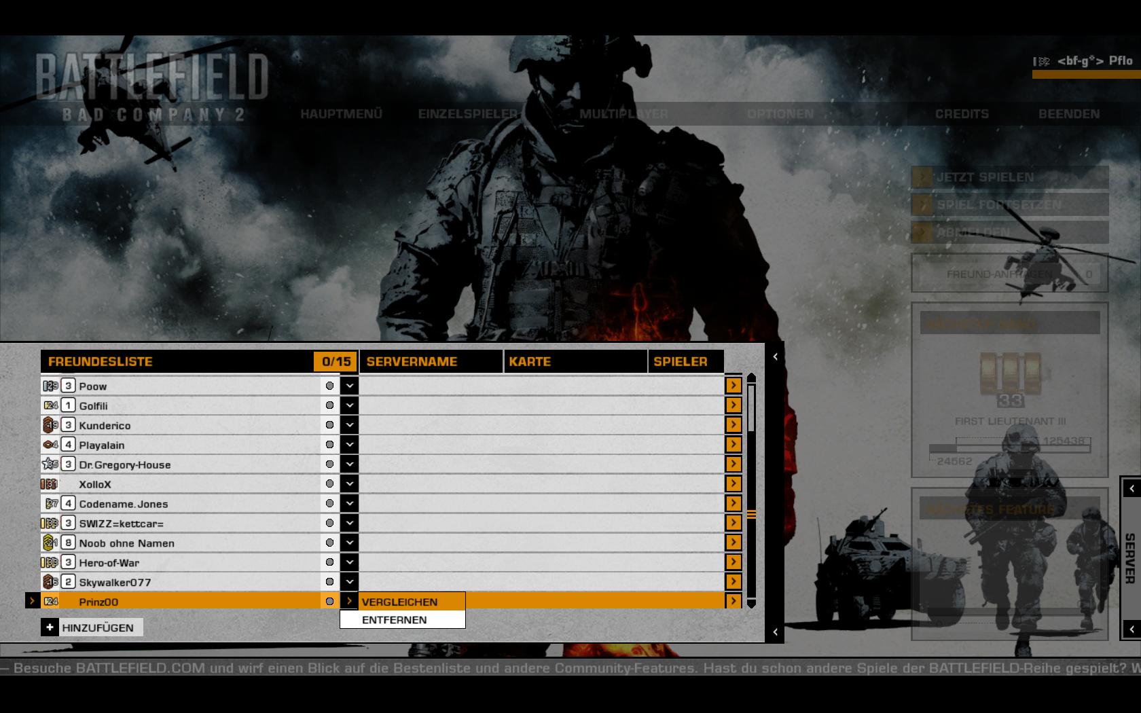This screenshot has height=713, width=1141.
Task: Open the Credits menu
Action: (x=962, y=114)
